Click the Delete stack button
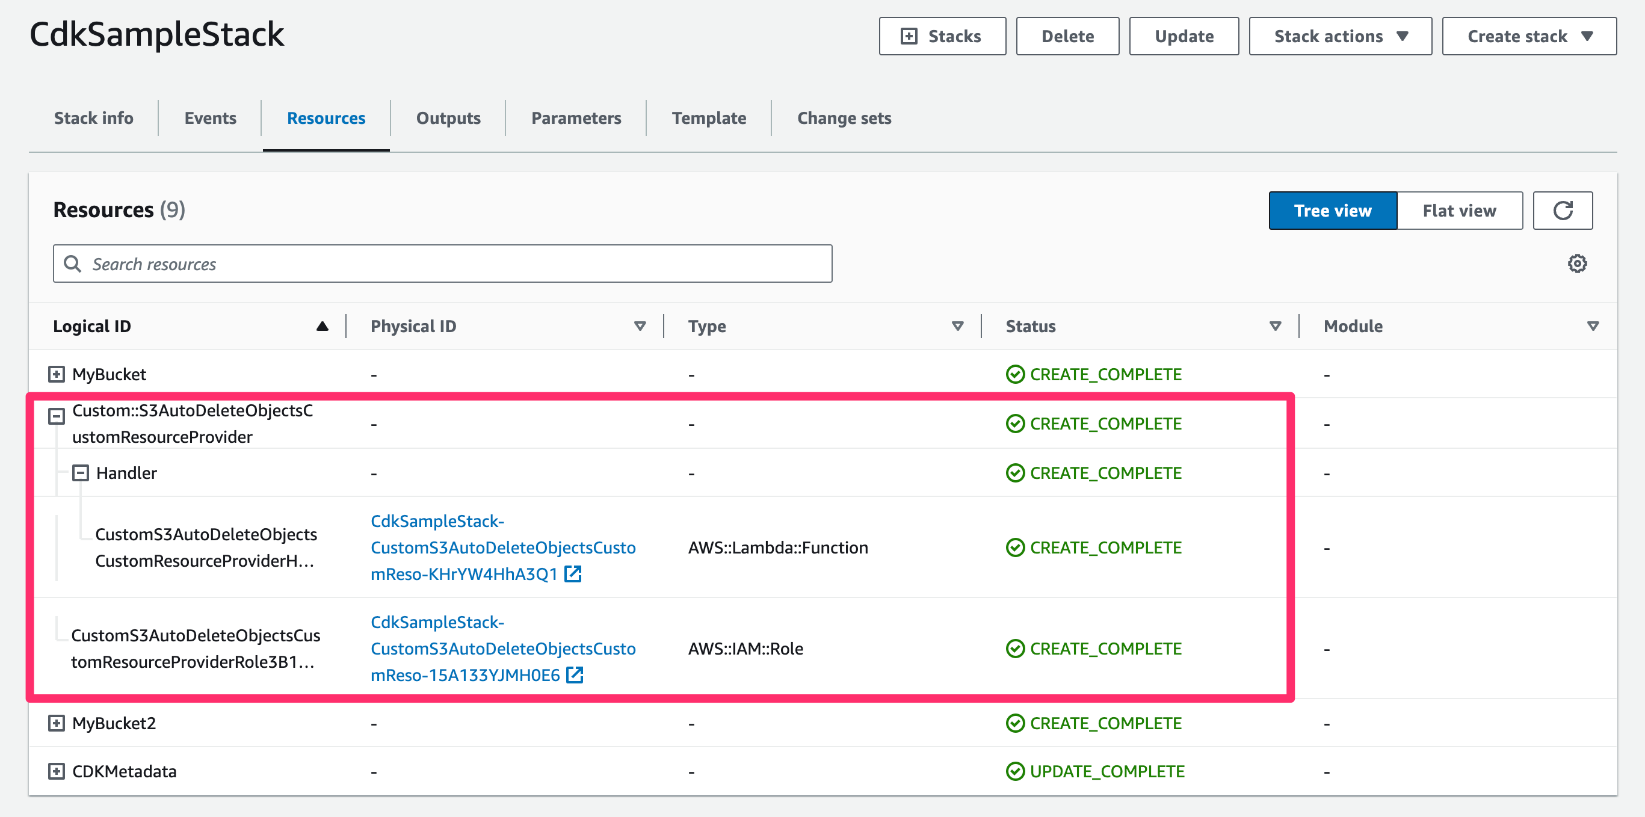 (1067, 35)
